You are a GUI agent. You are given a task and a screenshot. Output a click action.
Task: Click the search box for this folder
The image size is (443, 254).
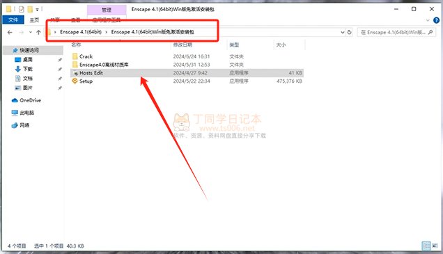396,32
